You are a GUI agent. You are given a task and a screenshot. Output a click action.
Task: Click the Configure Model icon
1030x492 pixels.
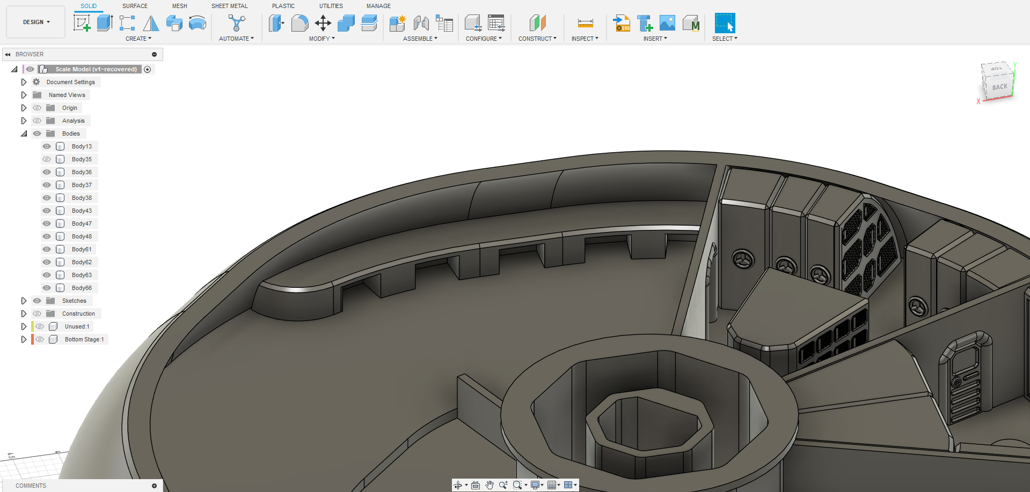pos(473,23)
